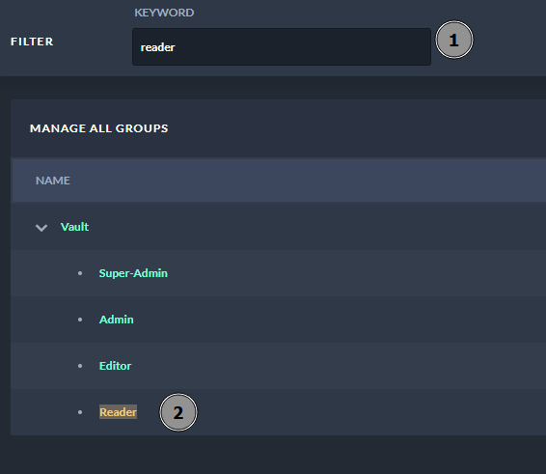This screenshot has height=474, width=546.
Task: Click the numbered callout marker 2
Action: point(178,412)
